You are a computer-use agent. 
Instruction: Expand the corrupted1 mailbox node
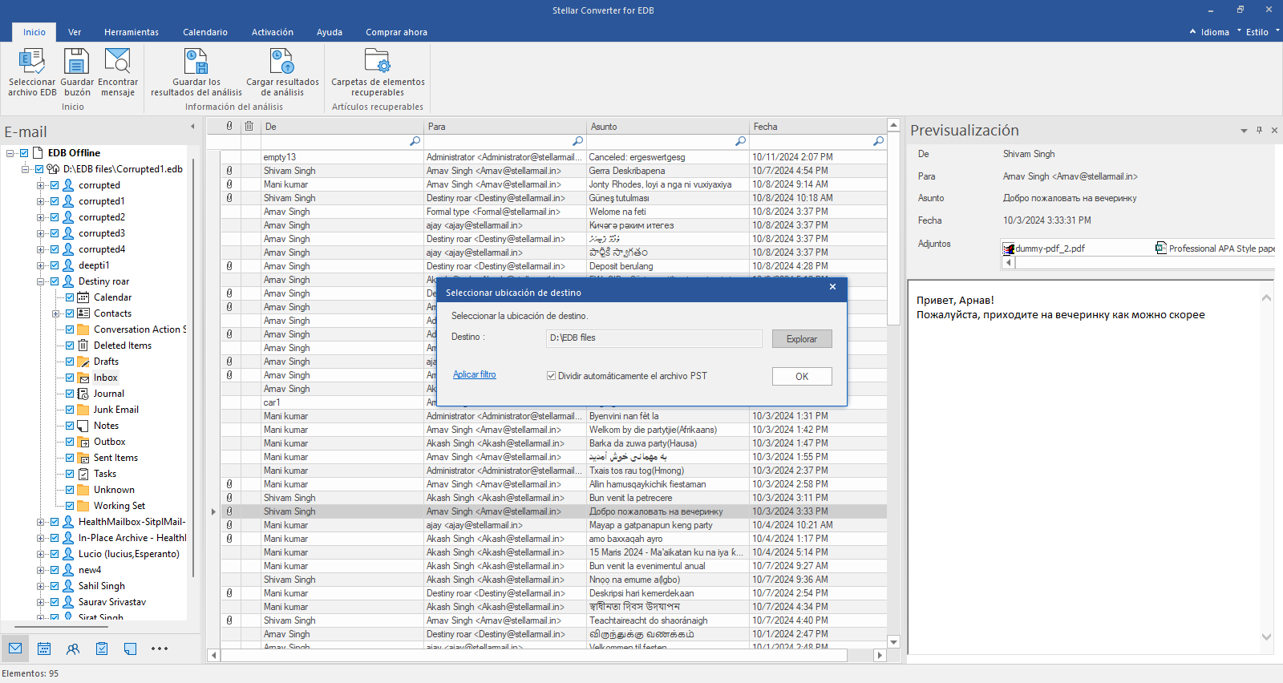(41, 201)
